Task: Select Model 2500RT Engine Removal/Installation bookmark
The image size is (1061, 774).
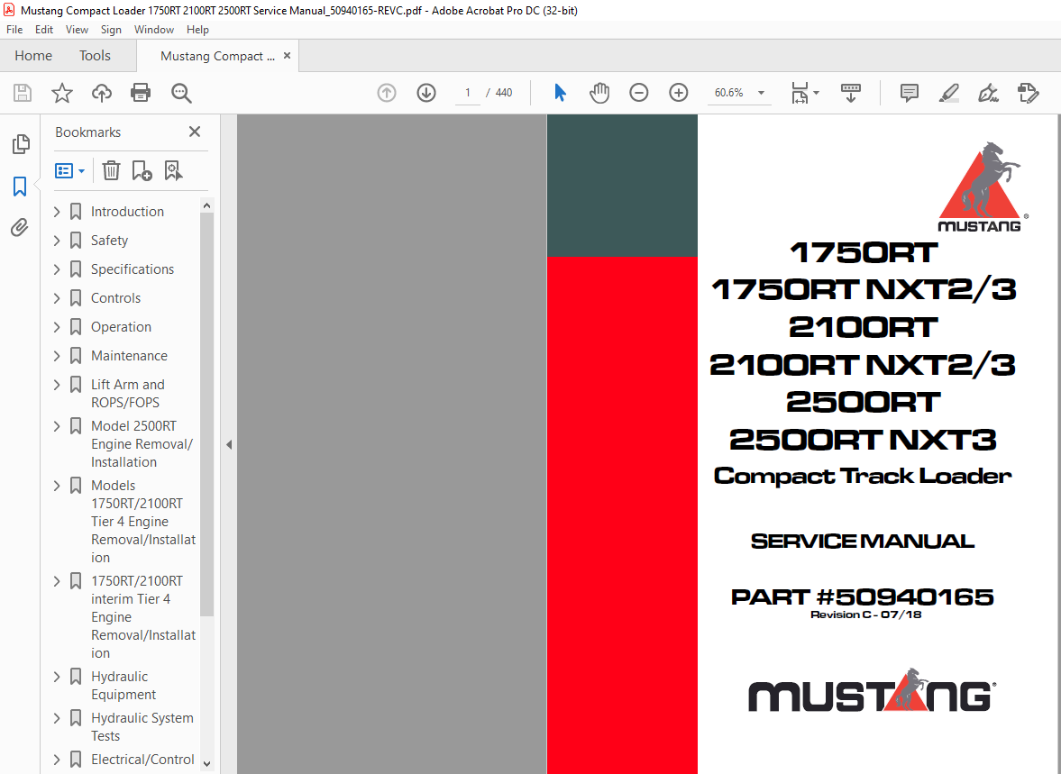Action: pos(142,444)
